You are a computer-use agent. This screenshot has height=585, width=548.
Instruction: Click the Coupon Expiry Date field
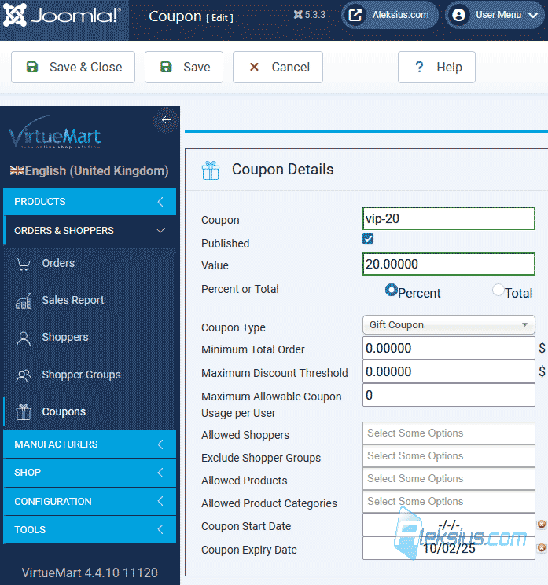[449, 548]
